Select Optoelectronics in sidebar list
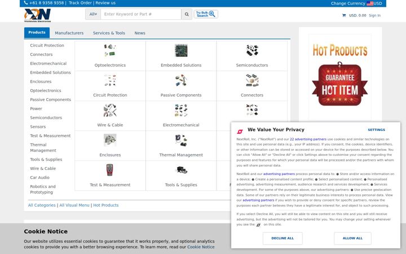Viewport: 406px width, 254px height. tap(46, 91)
